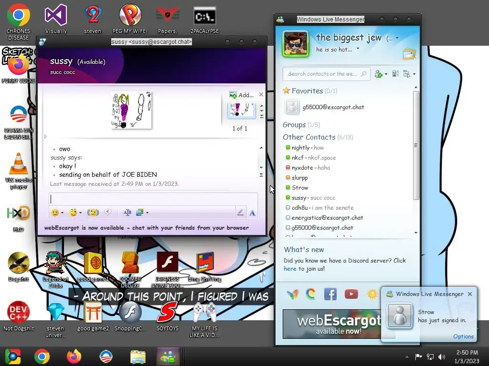
Task: Click the photo thumbnail in side pane
Action: [x=241, y=111]
